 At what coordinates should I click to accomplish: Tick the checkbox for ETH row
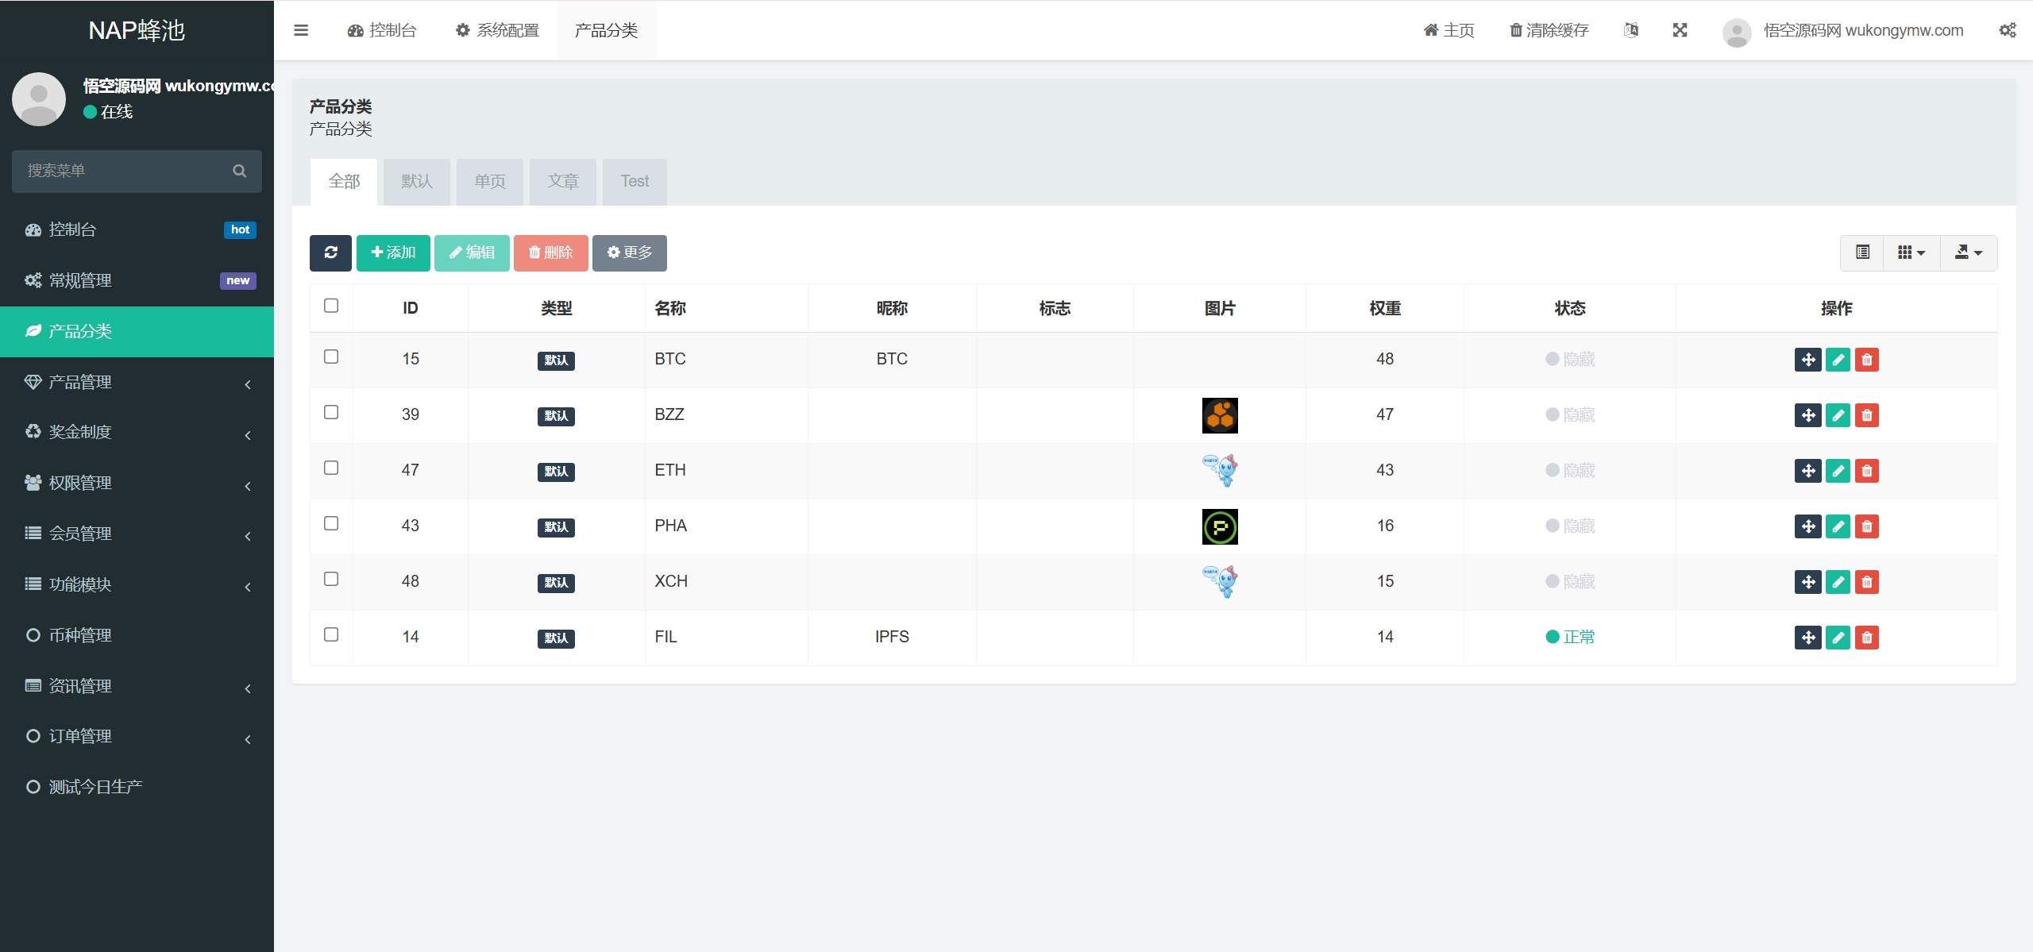click(x=331, y=468)
